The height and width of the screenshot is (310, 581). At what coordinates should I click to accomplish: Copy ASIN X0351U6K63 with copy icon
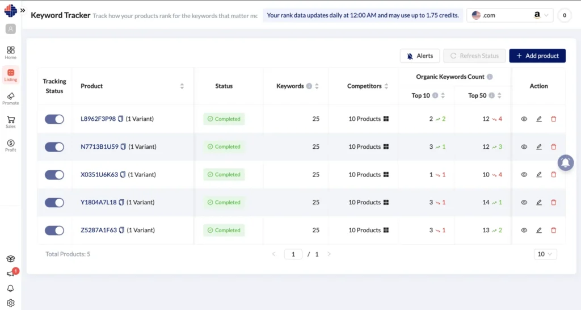[x=123, y=174]
